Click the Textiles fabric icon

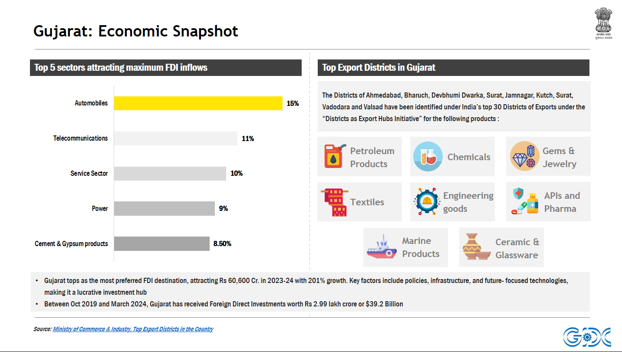tap(333, 202)
